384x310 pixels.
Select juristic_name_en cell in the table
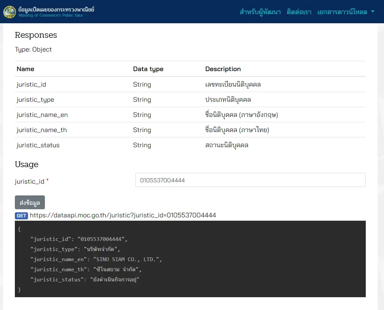42,115
